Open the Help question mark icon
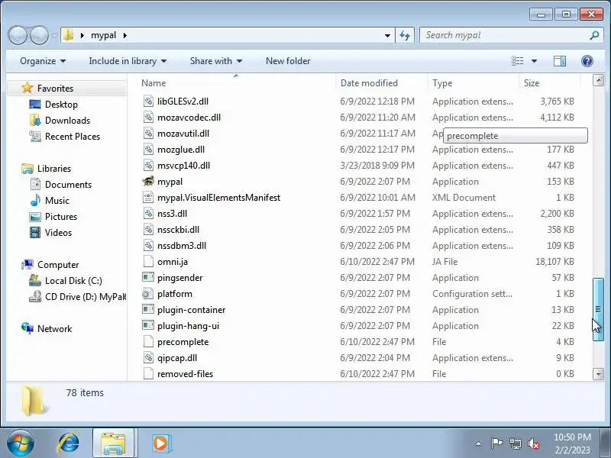The height and width of the screenshot is (458, 611). coord(587,61)
